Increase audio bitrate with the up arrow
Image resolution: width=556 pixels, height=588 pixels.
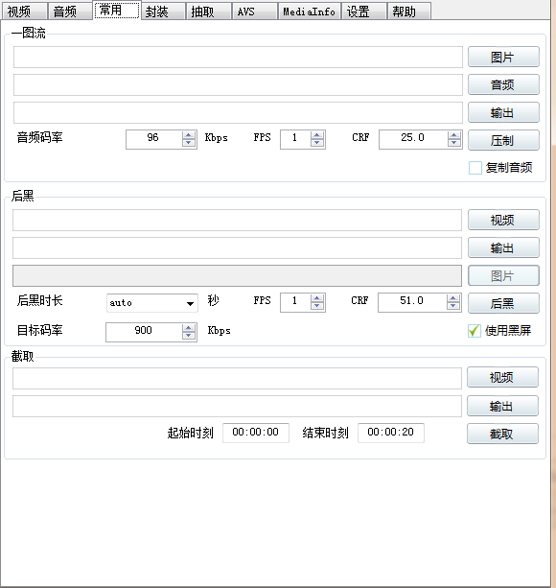[x=189, y=135]
